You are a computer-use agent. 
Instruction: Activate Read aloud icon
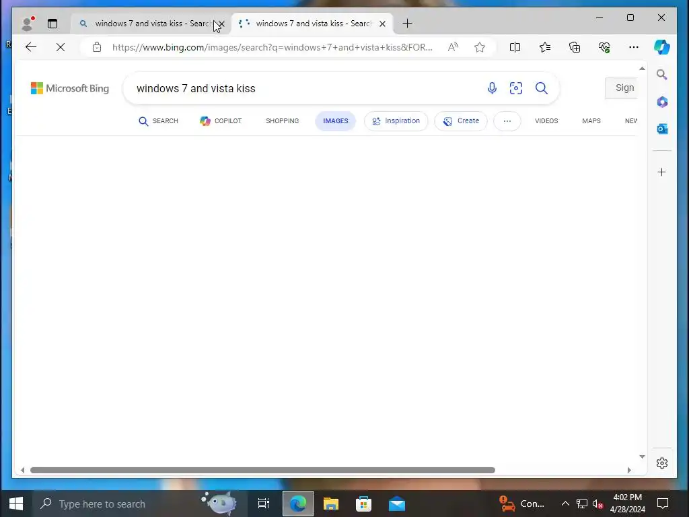453,47
